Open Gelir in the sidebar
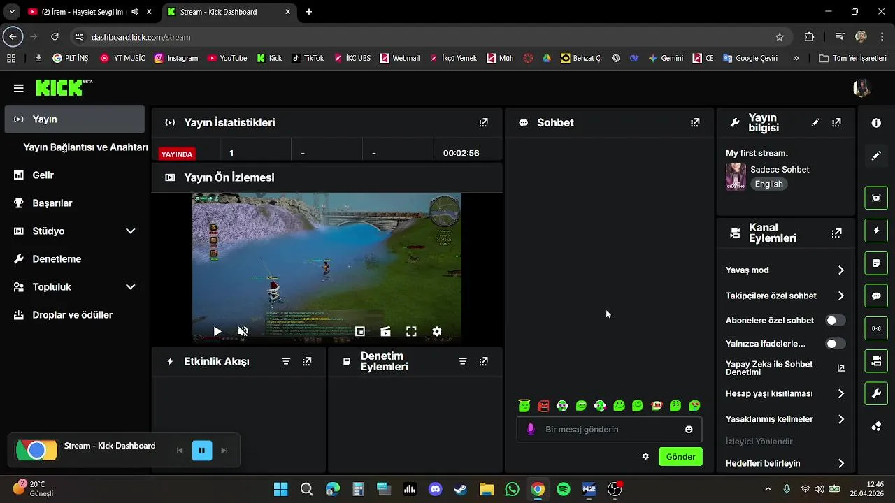Viewport: 895px width, 503px height. tap(74, 175)
